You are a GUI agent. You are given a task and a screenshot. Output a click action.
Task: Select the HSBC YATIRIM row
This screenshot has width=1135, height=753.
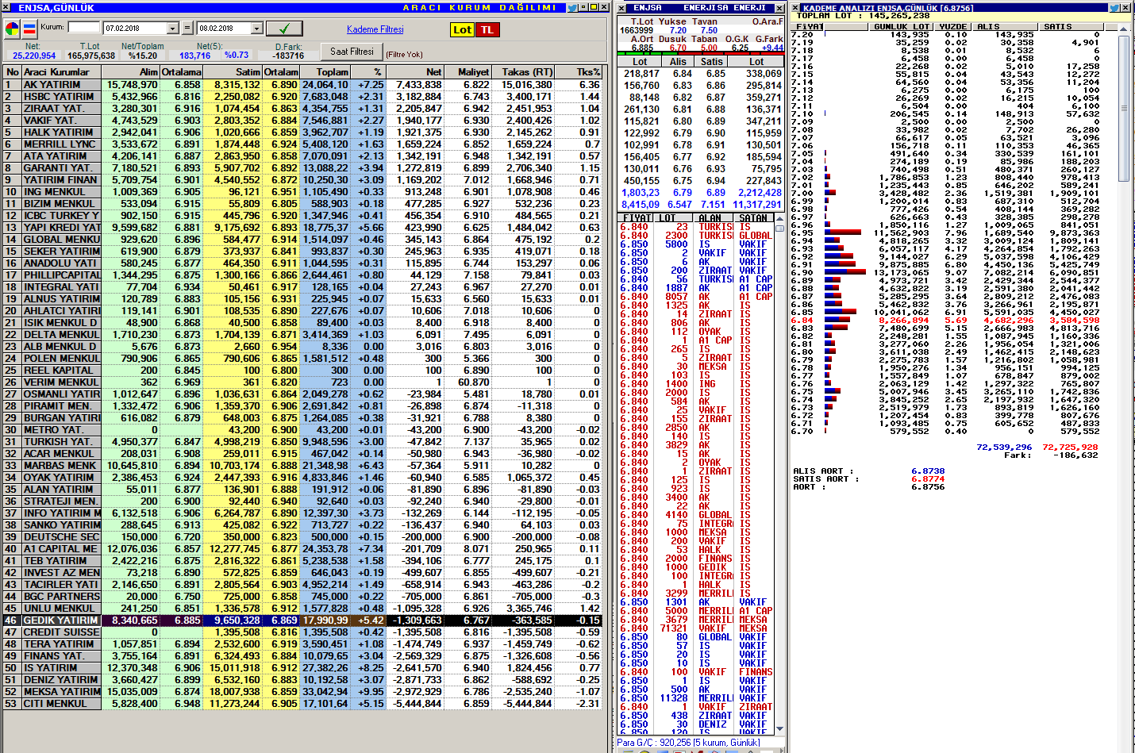[x=303, y=96]
